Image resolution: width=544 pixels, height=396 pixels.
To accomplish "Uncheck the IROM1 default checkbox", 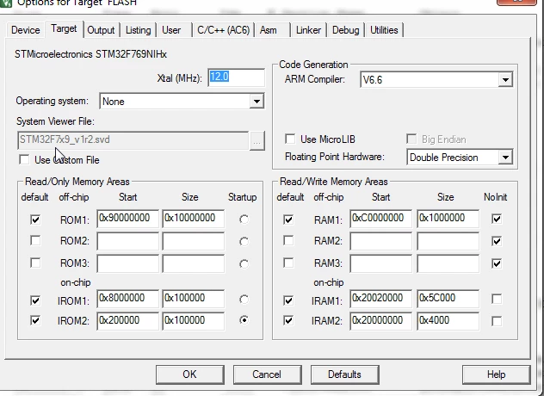I will pos(35,300).
